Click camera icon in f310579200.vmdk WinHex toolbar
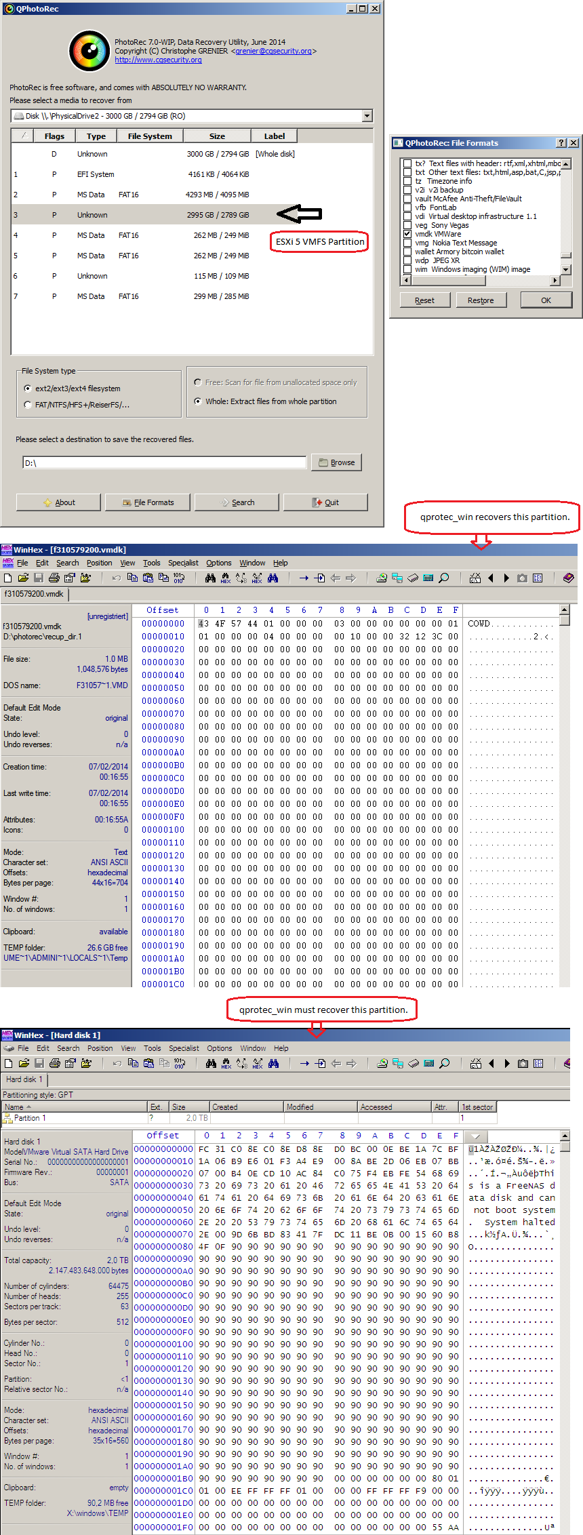This screenshot has width=583, height=1535. [x=521, y=578]
